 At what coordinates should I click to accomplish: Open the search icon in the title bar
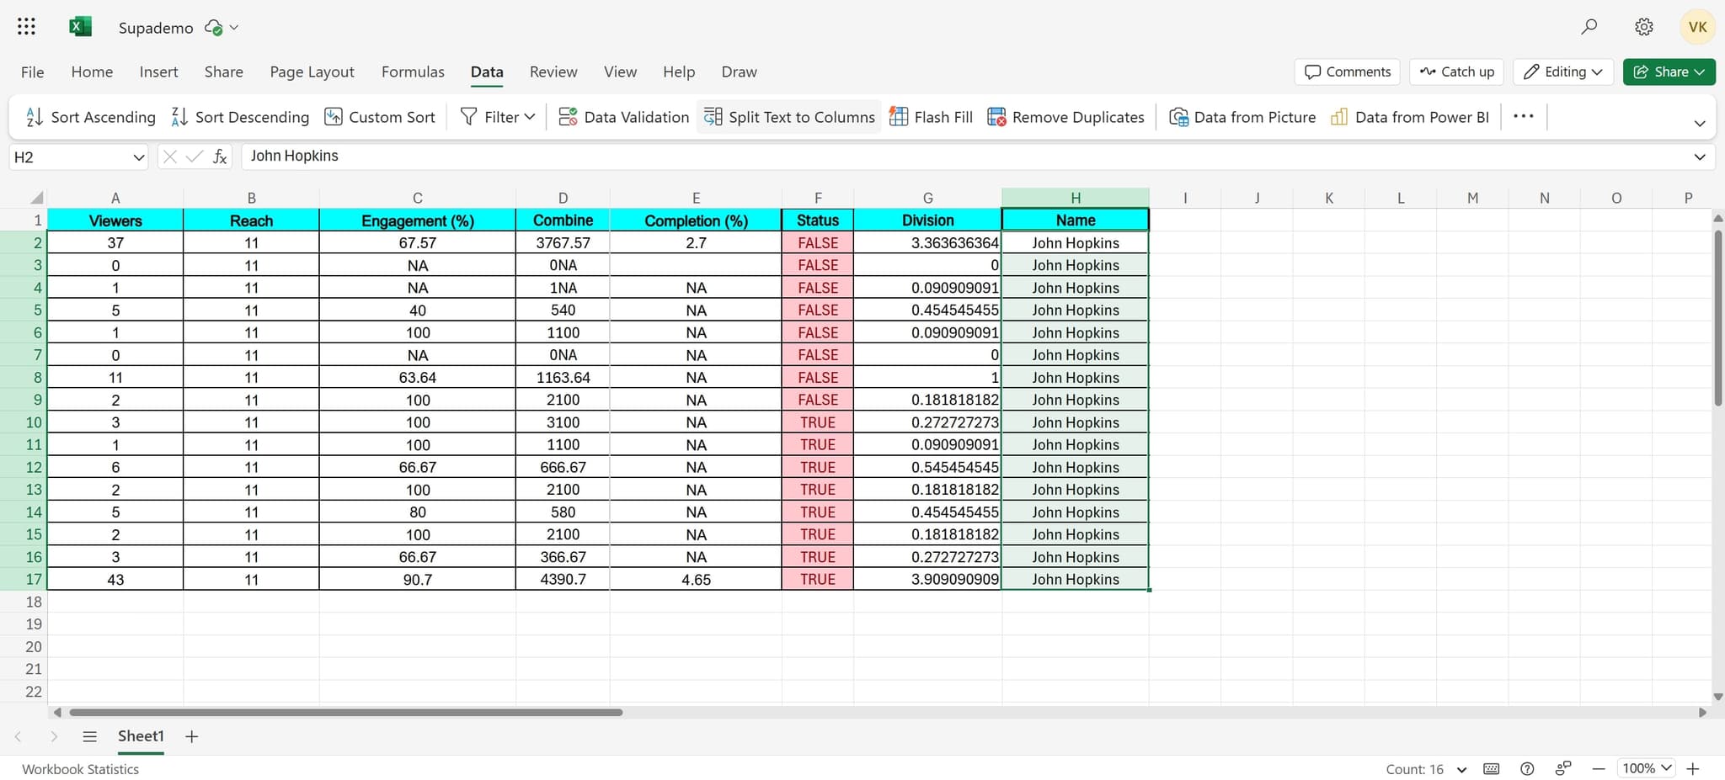tap(1589, 27)
